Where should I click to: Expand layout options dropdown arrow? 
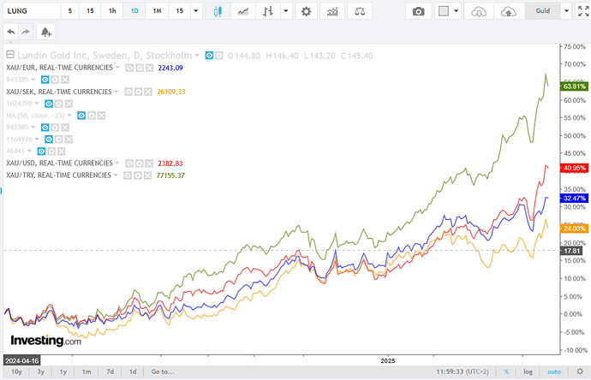457,11
